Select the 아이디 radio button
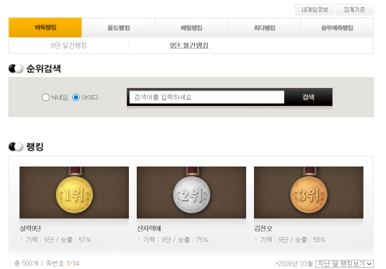386x269 pixels. coord(76,98)
